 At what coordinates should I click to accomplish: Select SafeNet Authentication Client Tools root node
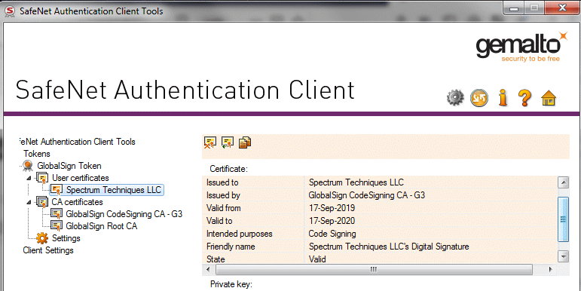tap(77, 142)
